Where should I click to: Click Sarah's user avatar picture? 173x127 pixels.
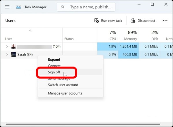pyautogui.click(x=14, y=55)
